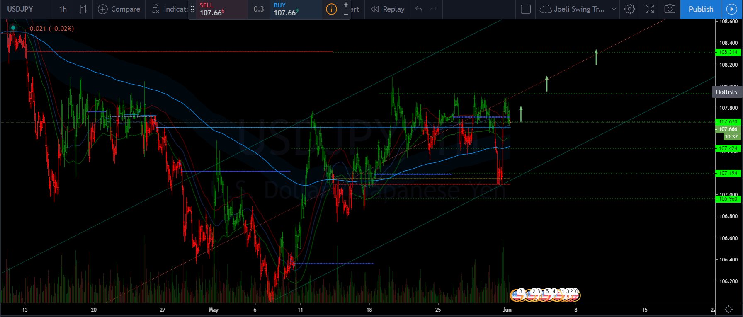Click the BUY 107.669 button
The width and height of the screenshot is (743, 317).
click(x=295, y=10)
